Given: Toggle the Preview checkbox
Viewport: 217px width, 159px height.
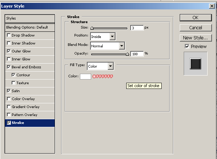Looking at the screenshot, I should tap(187, 46).
